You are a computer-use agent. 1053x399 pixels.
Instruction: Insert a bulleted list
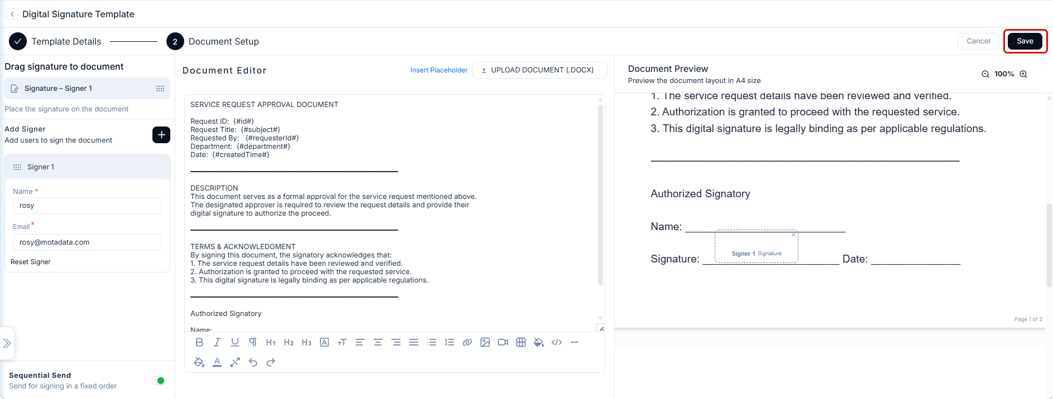432,342
